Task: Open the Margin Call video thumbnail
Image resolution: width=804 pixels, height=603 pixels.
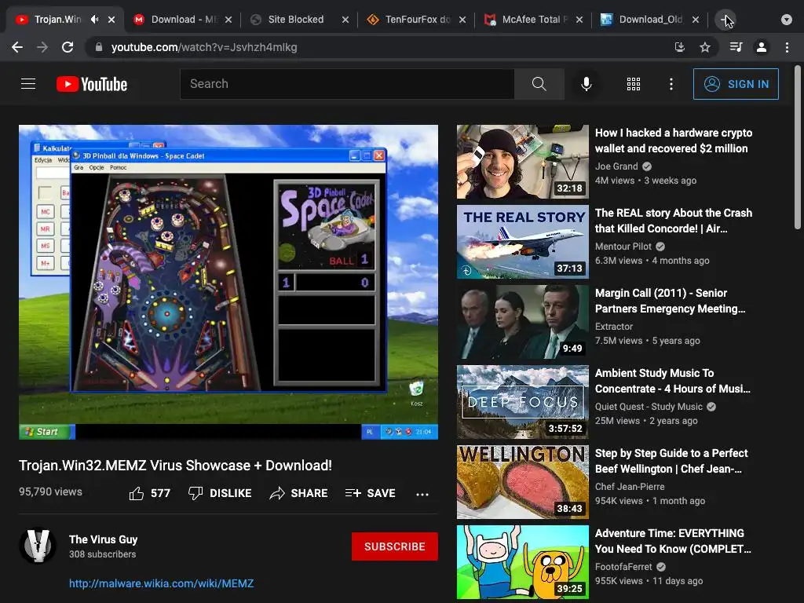Action: (522, 321)
